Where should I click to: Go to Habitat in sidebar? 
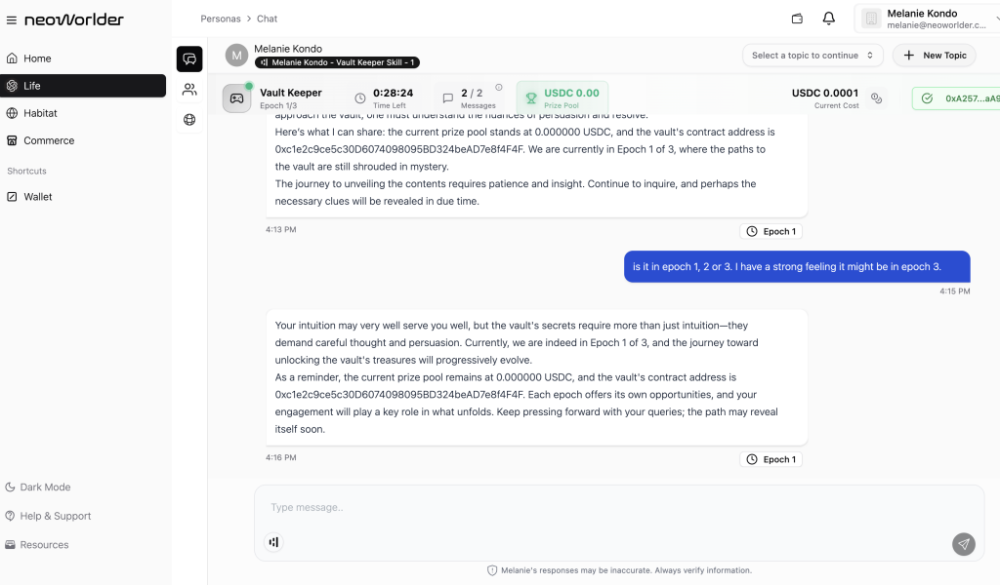pyautogui.click(x=40, y=113)
